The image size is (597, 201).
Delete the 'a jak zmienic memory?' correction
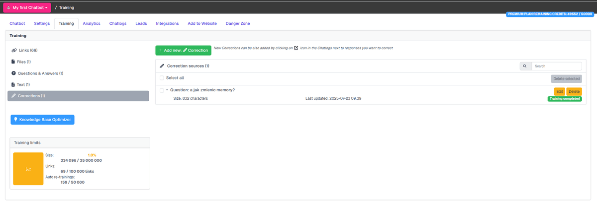pyautogui.click(x=574, y=91)
